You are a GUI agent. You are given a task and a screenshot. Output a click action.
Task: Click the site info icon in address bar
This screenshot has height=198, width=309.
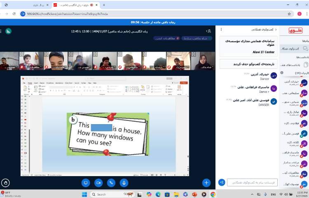point(23,14)
